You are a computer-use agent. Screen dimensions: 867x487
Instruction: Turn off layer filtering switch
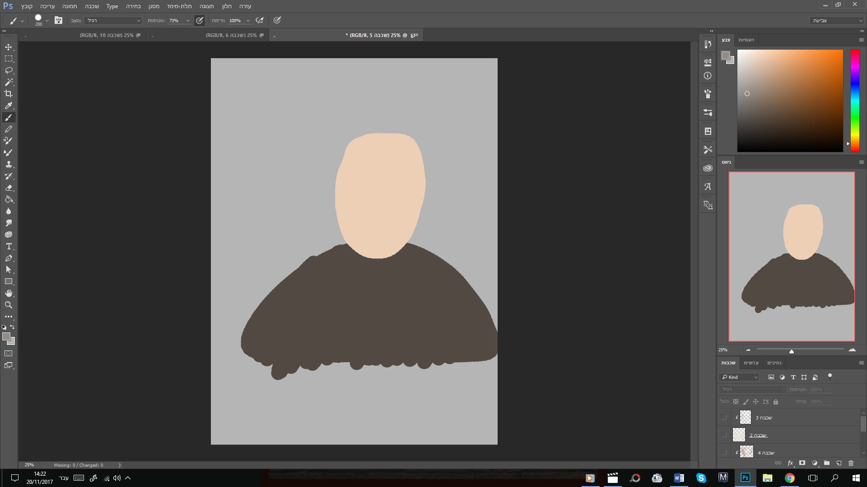pyautogui.click(x=830, y=377)
